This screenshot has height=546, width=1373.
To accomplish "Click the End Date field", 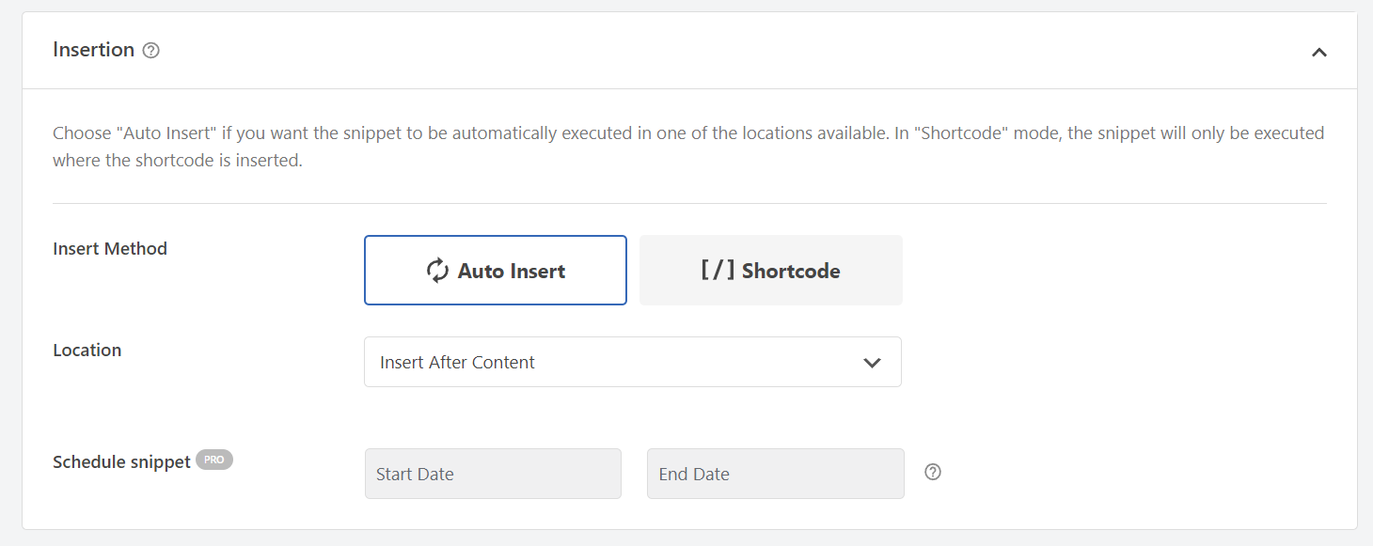I will 776,474.
